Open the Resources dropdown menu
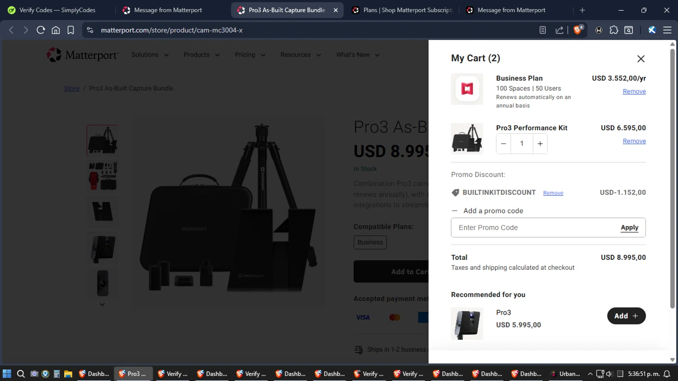 pos(301,55)
